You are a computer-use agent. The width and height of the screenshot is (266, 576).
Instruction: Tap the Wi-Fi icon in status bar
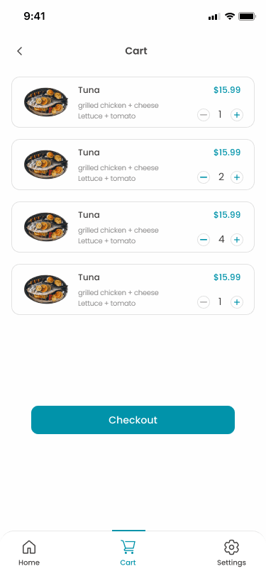[x=230, y=16]
